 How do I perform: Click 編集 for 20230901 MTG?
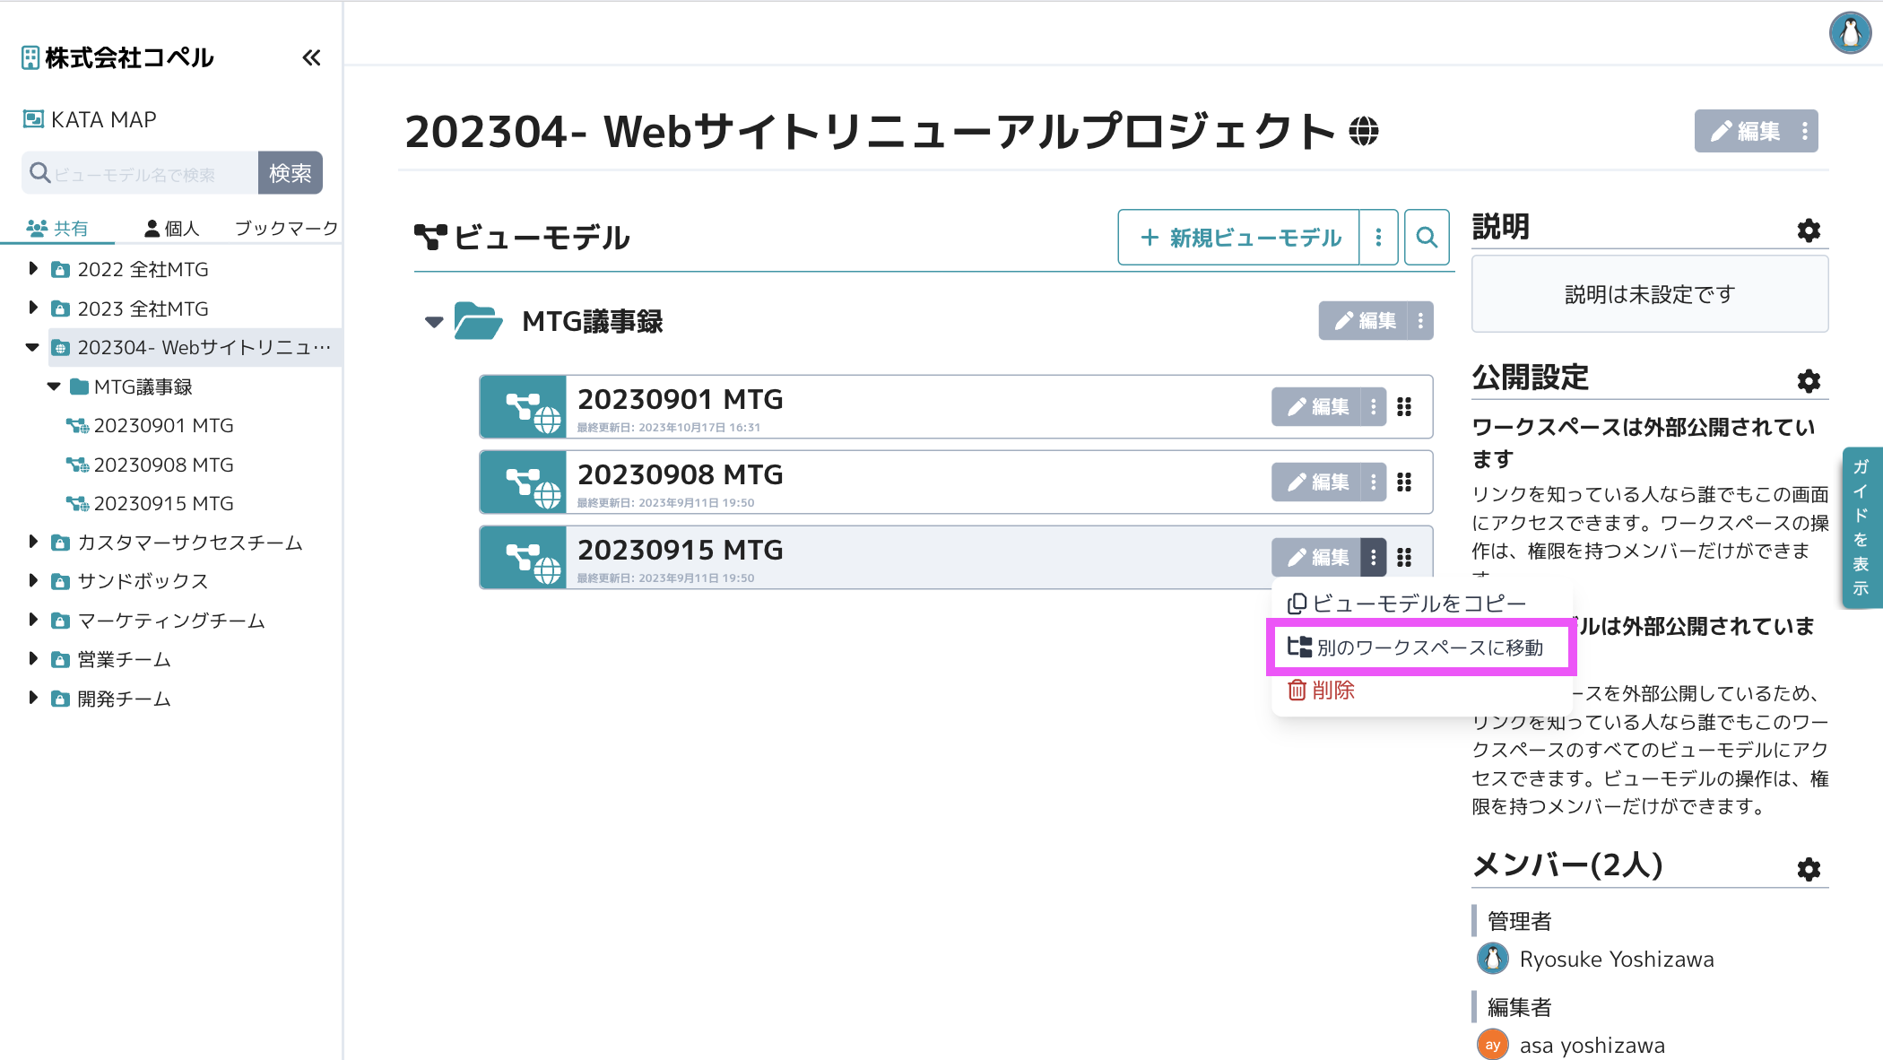1316,407
